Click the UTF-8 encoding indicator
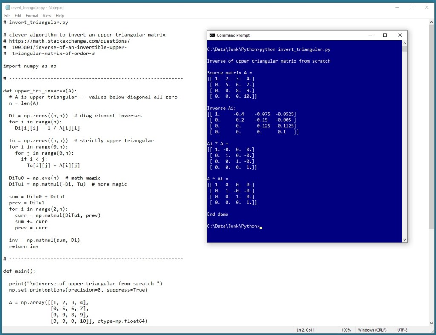This screenshot has width=436, height=335. tap(404, 330)
